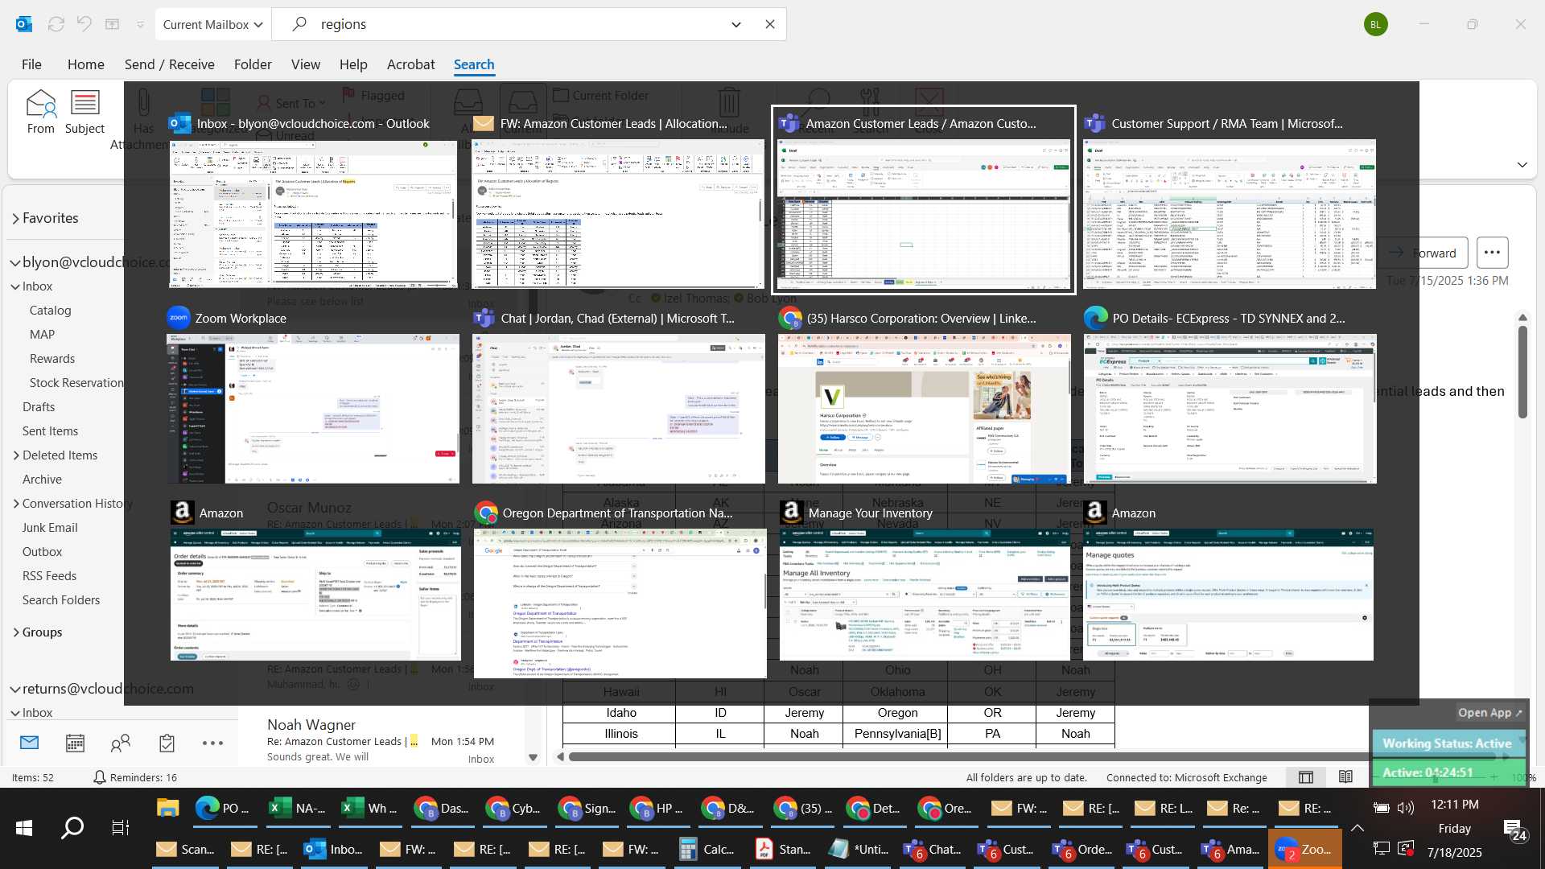Open Current Mailbox scope dropdown

(x=213, y=24)
